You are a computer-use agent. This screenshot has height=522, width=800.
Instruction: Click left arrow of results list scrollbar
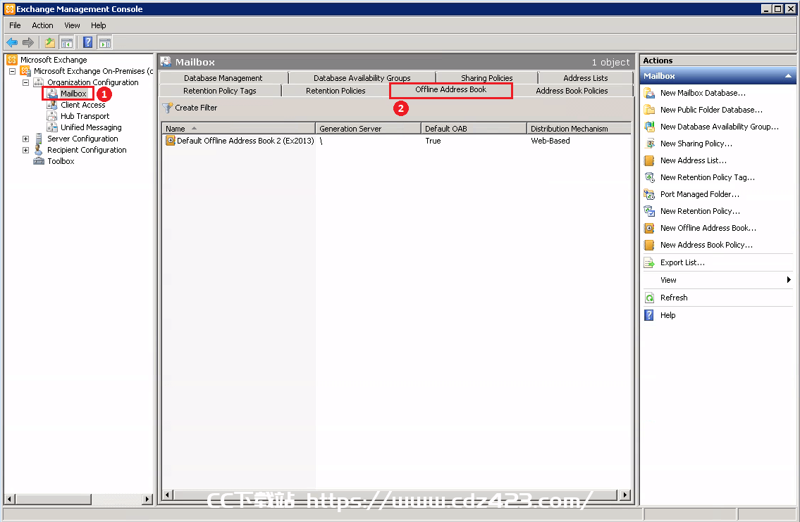pyautogui.click(x=167, y=495)
